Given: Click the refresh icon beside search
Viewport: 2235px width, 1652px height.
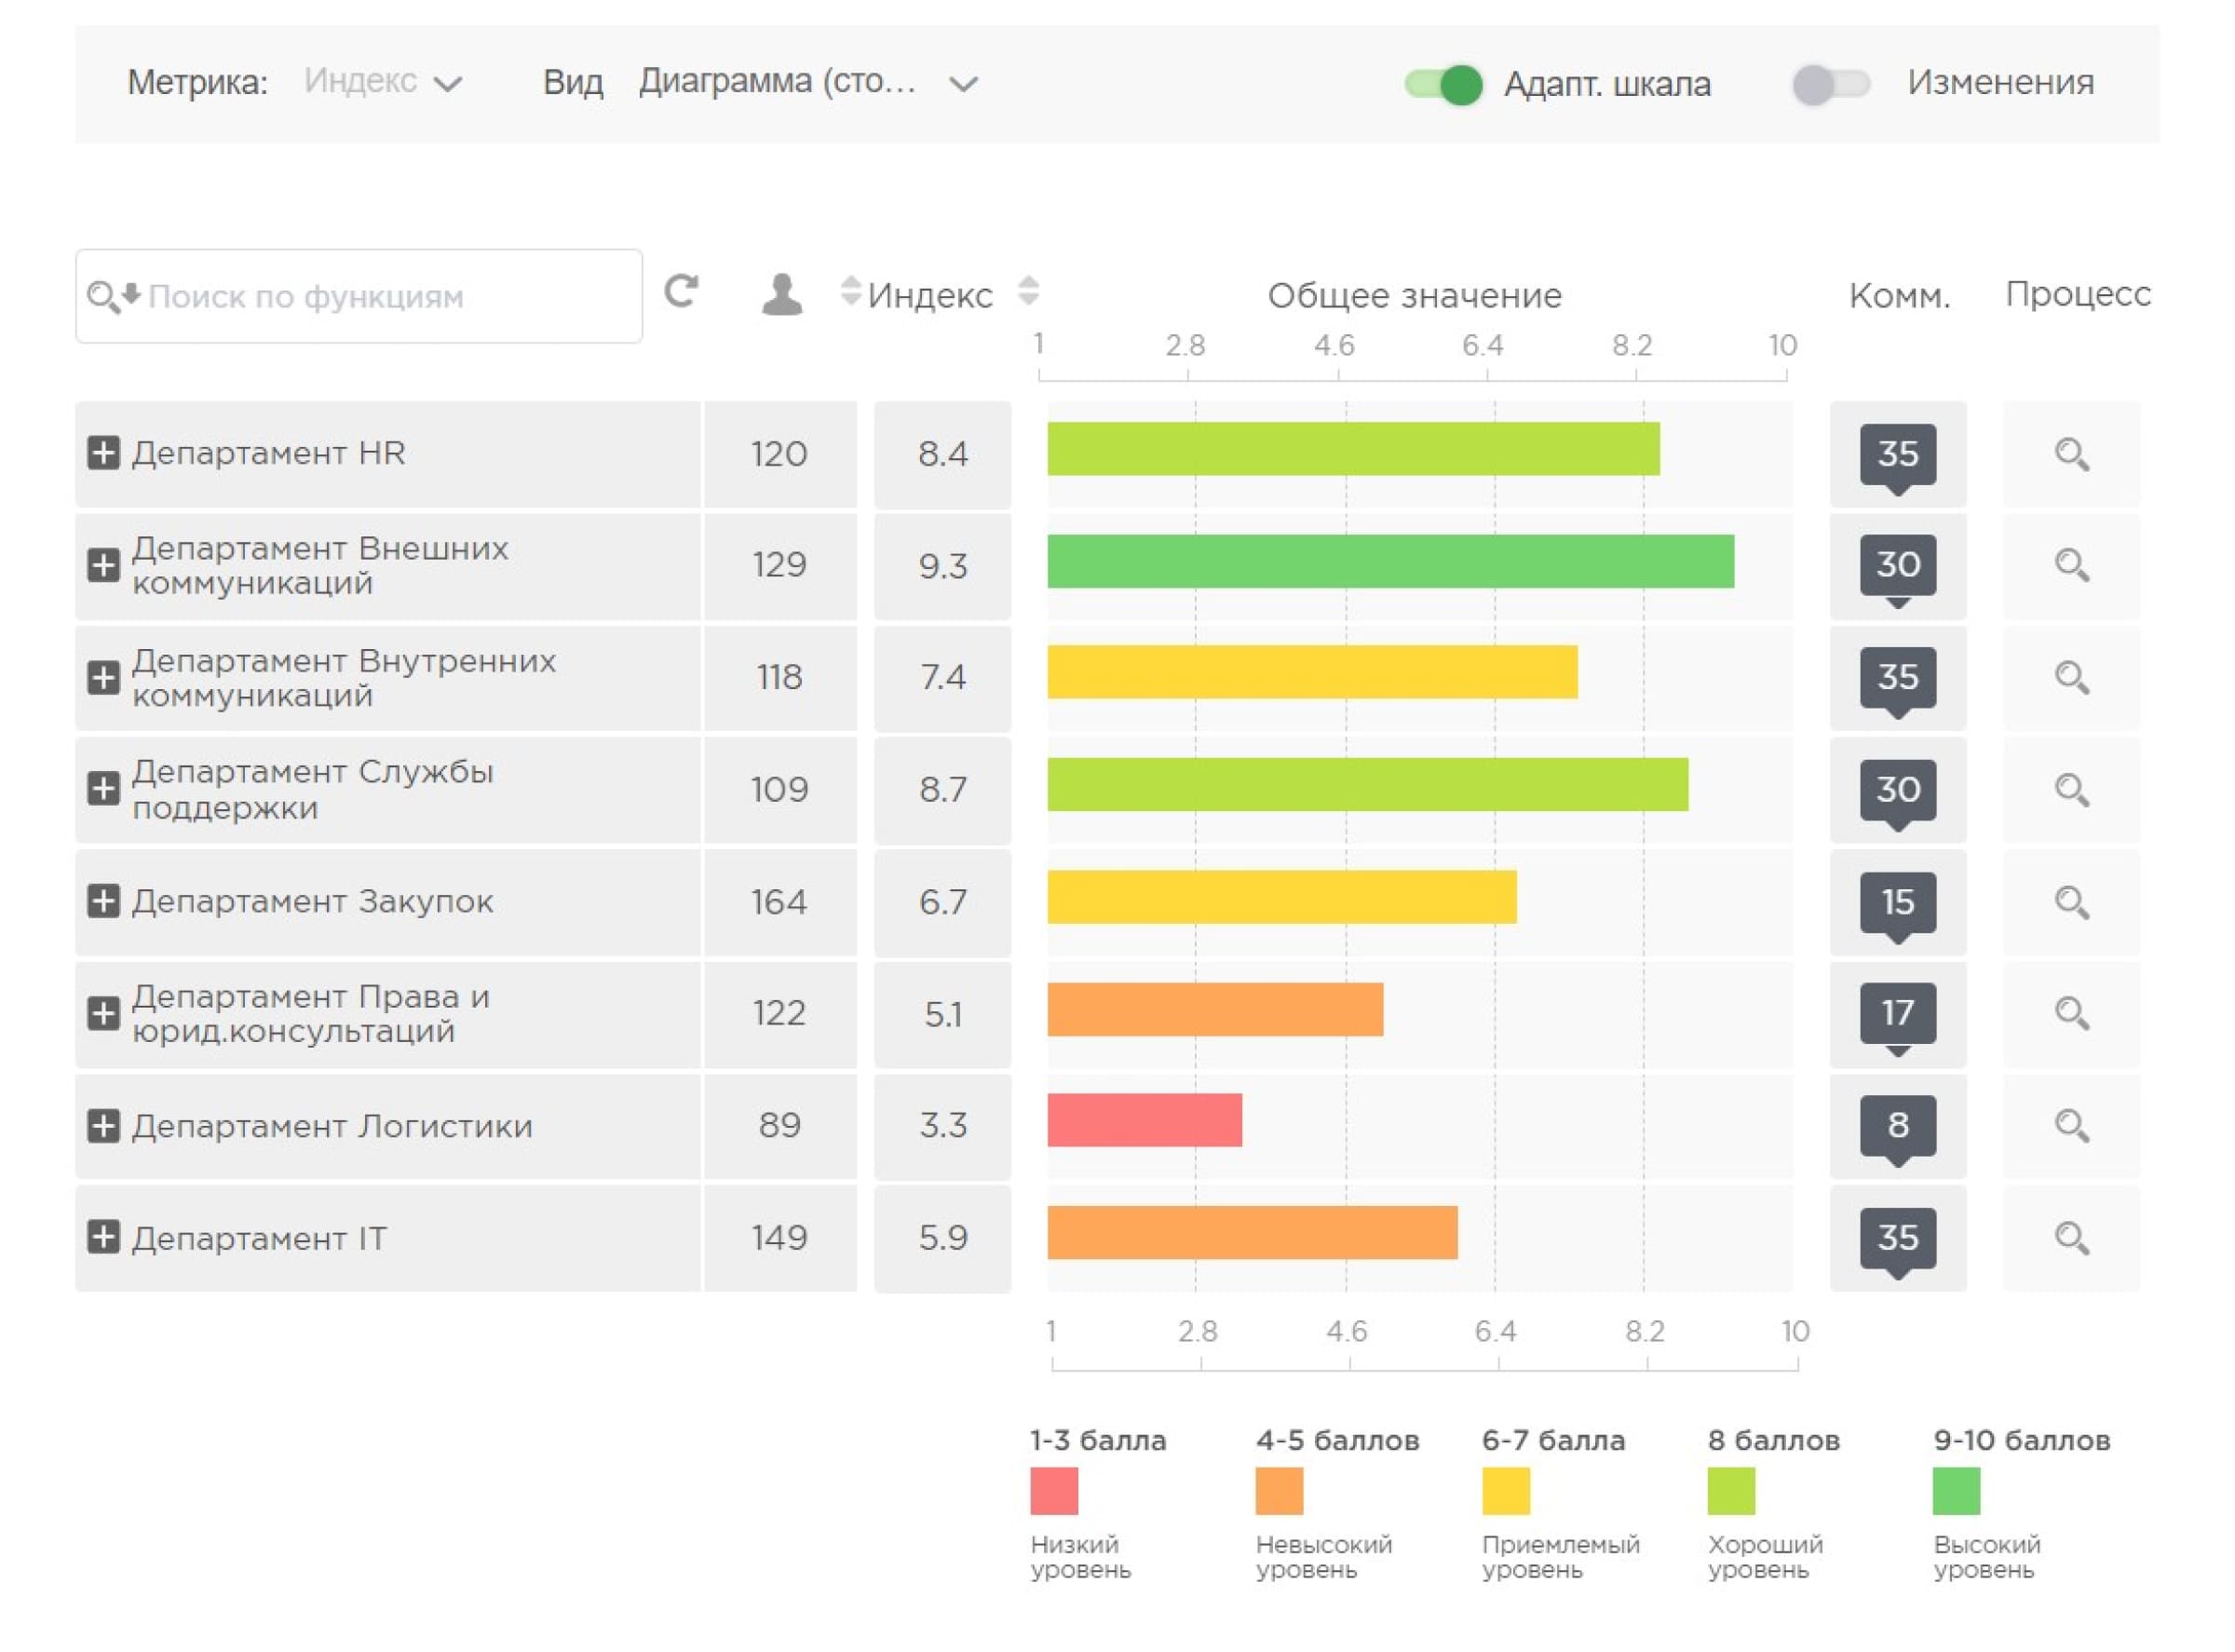Looking at the screenshot, I should pos(682,292).
